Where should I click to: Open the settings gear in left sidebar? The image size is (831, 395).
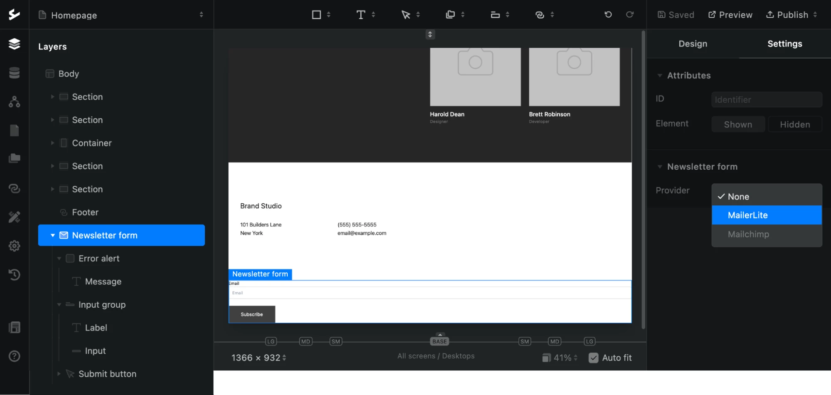point(15,246)
